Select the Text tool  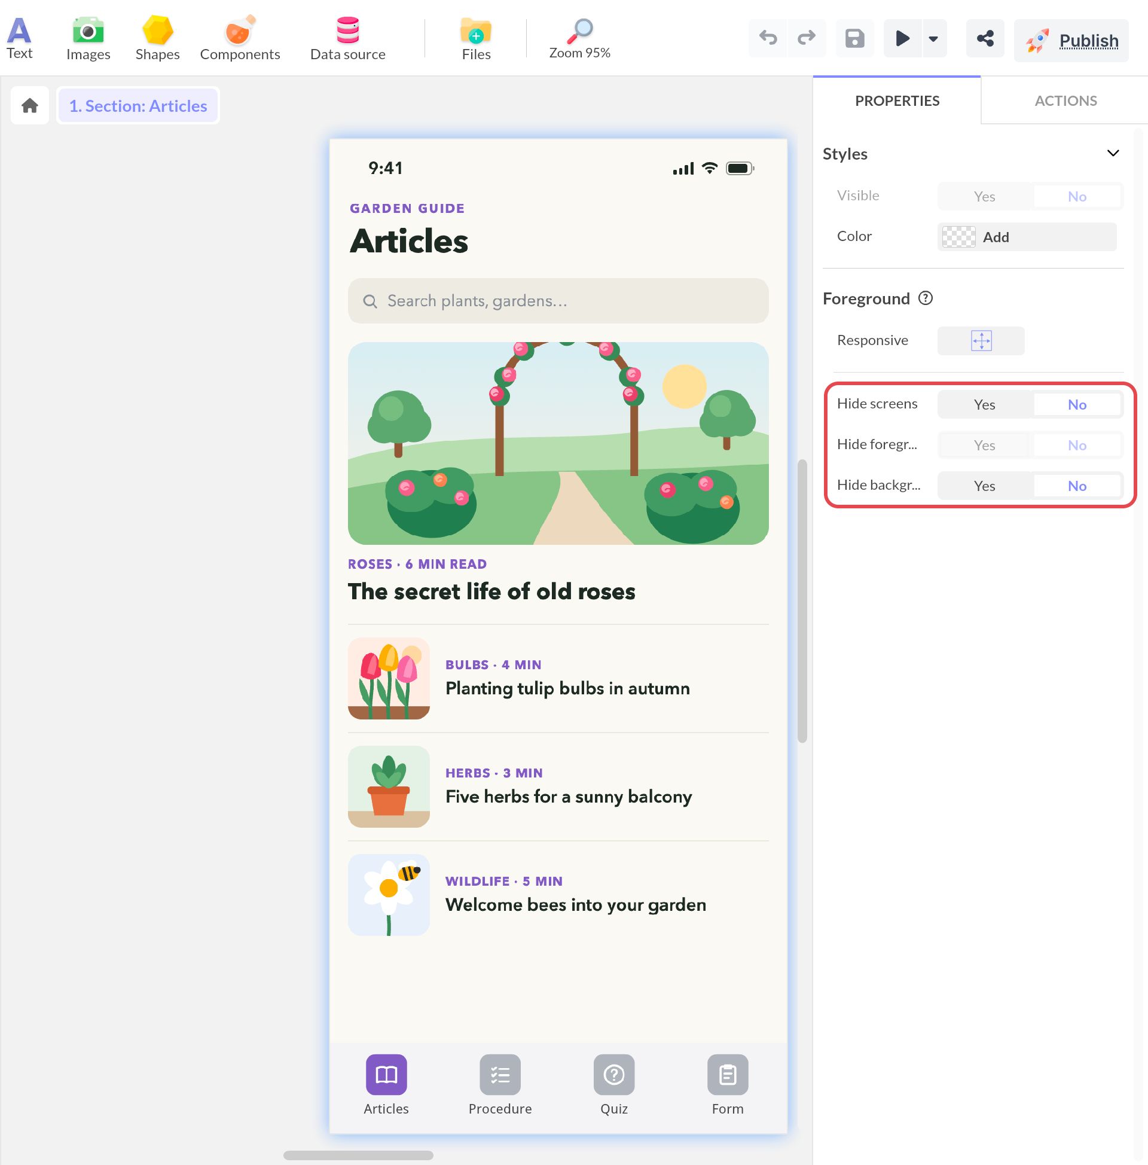[19, 39]
